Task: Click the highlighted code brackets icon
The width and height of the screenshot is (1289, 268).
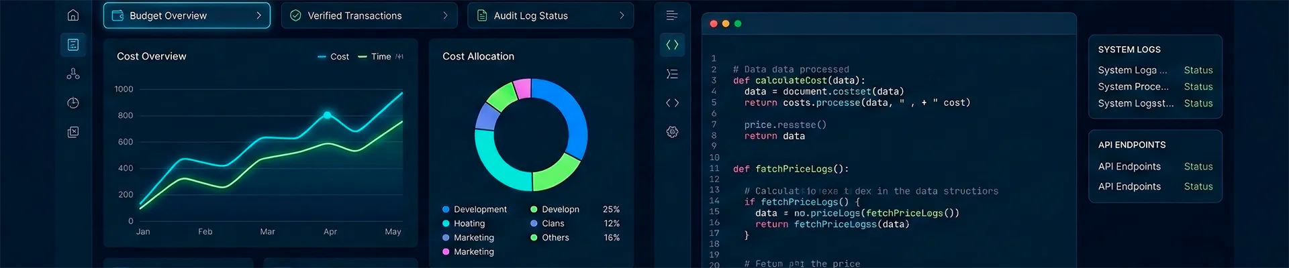Action: pyautogui.click(x=672, y=44)
